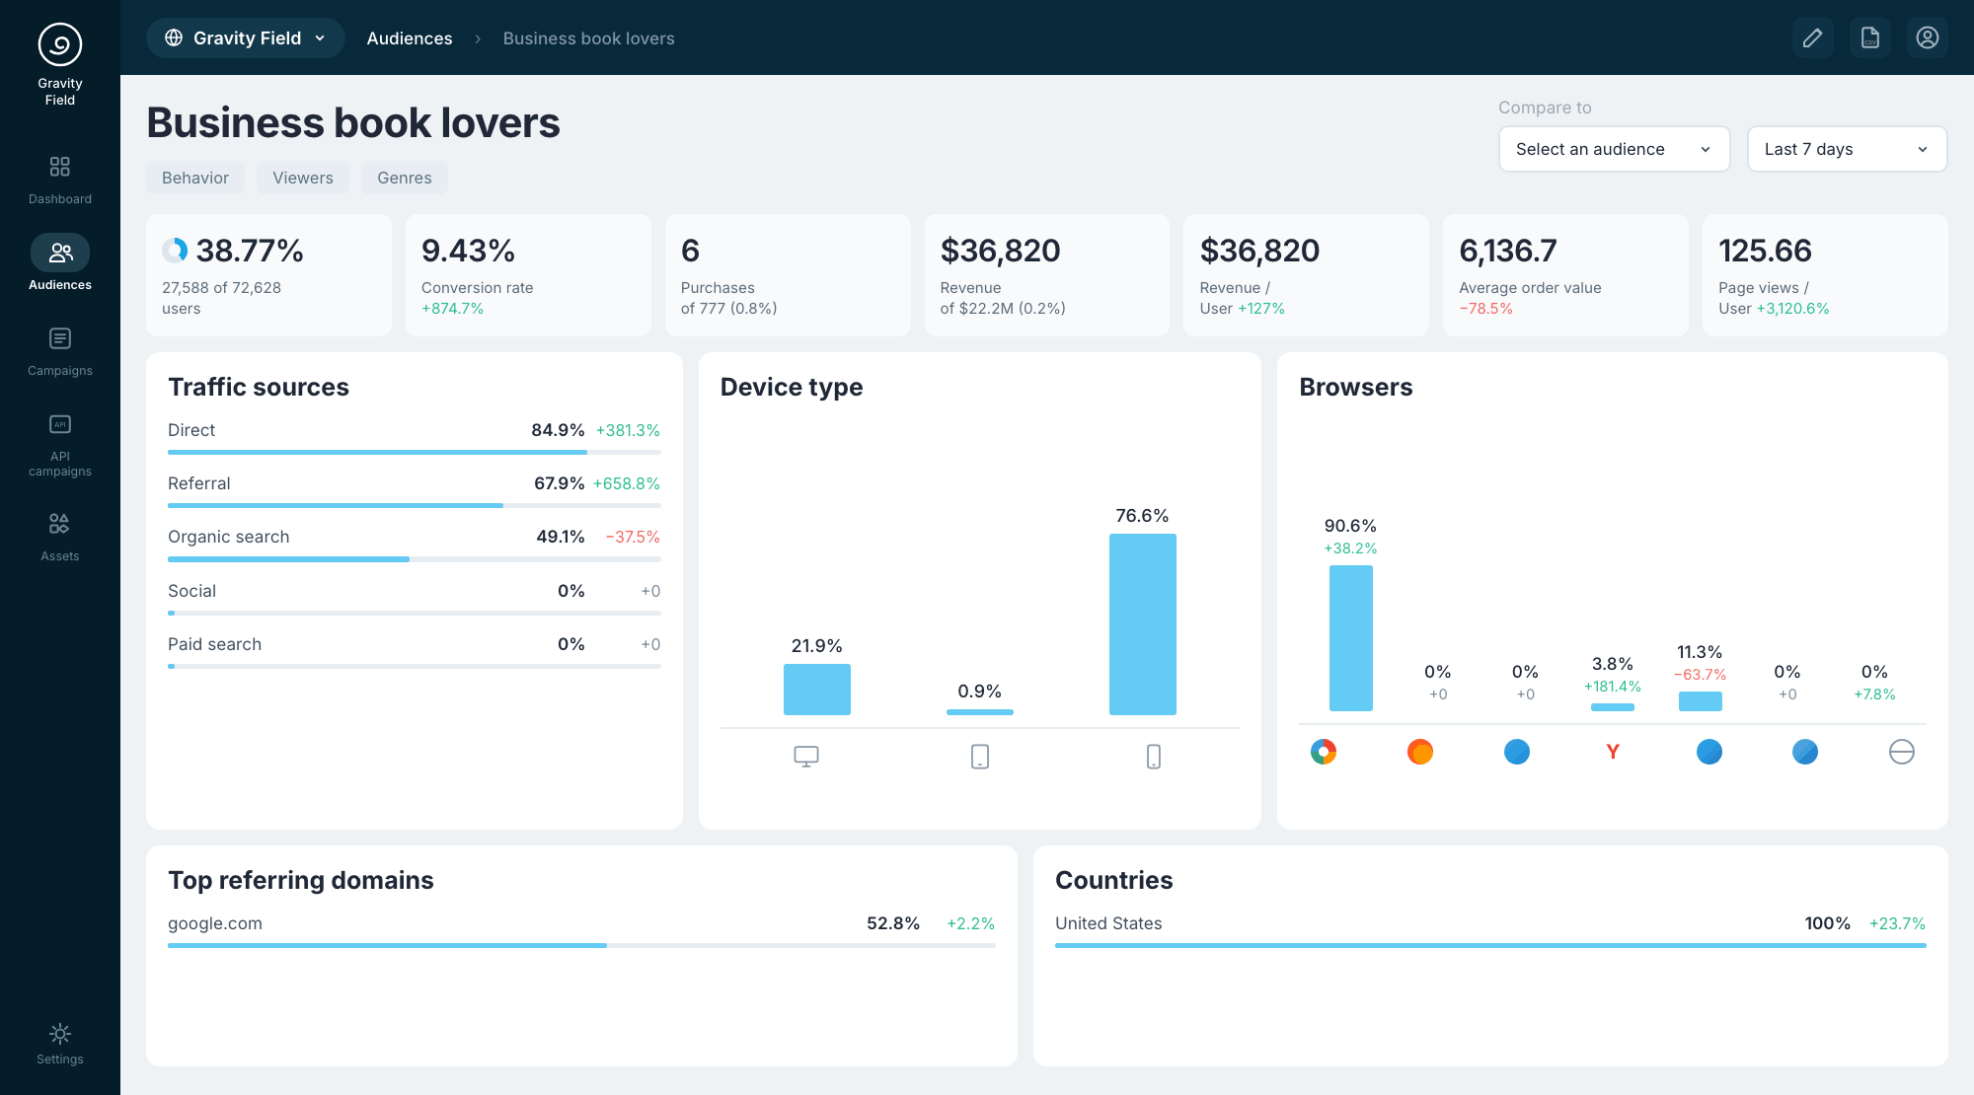Open the Assets section icon
This screenshot has width=1974, height=1095.
click(60, 523)
